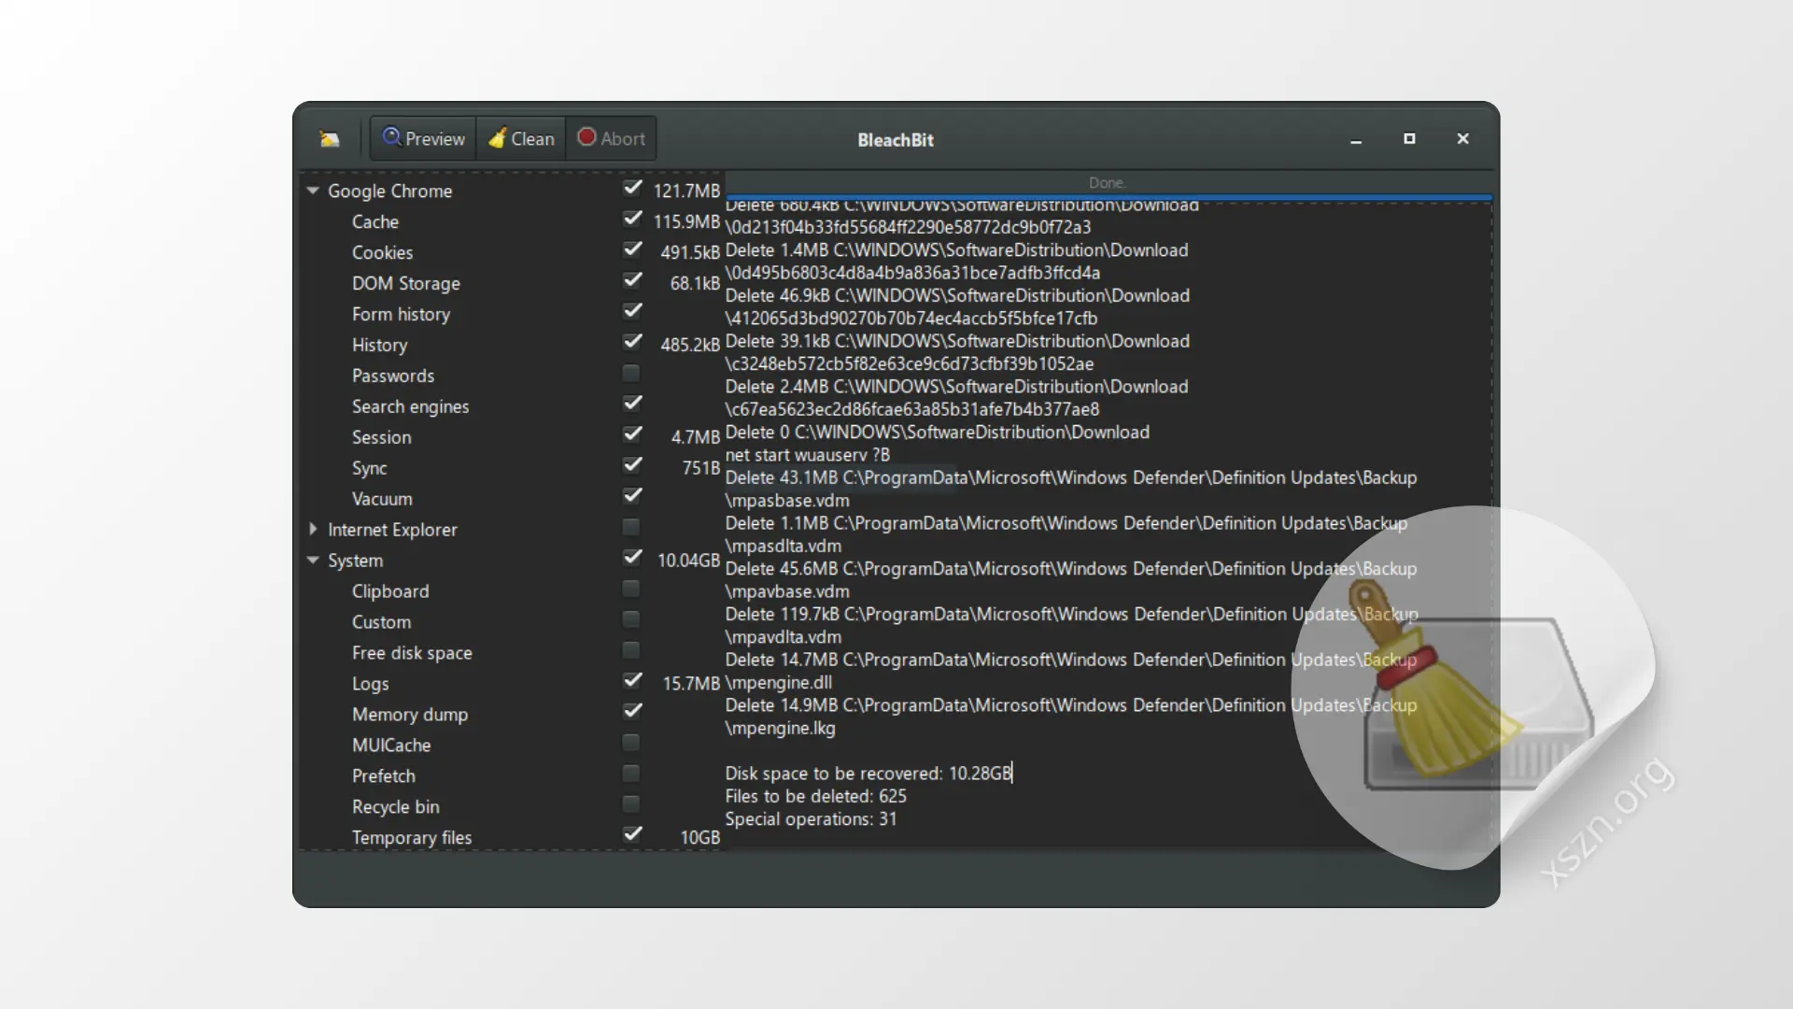Check the Free disk space option

pos(631,650)
